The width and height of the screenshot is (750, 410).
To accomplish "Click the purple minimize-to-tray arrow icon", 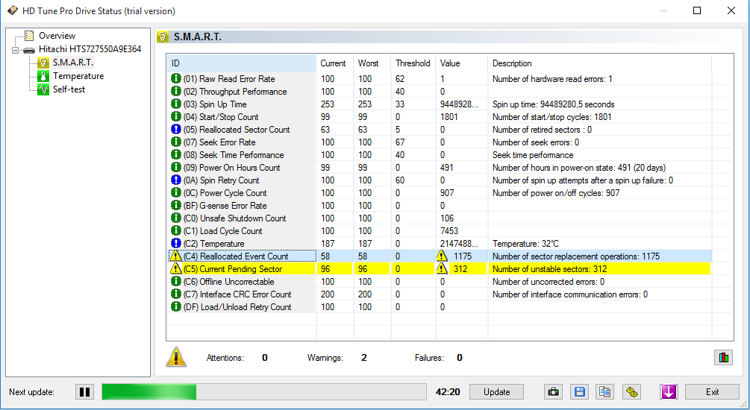I will (669, 392).
